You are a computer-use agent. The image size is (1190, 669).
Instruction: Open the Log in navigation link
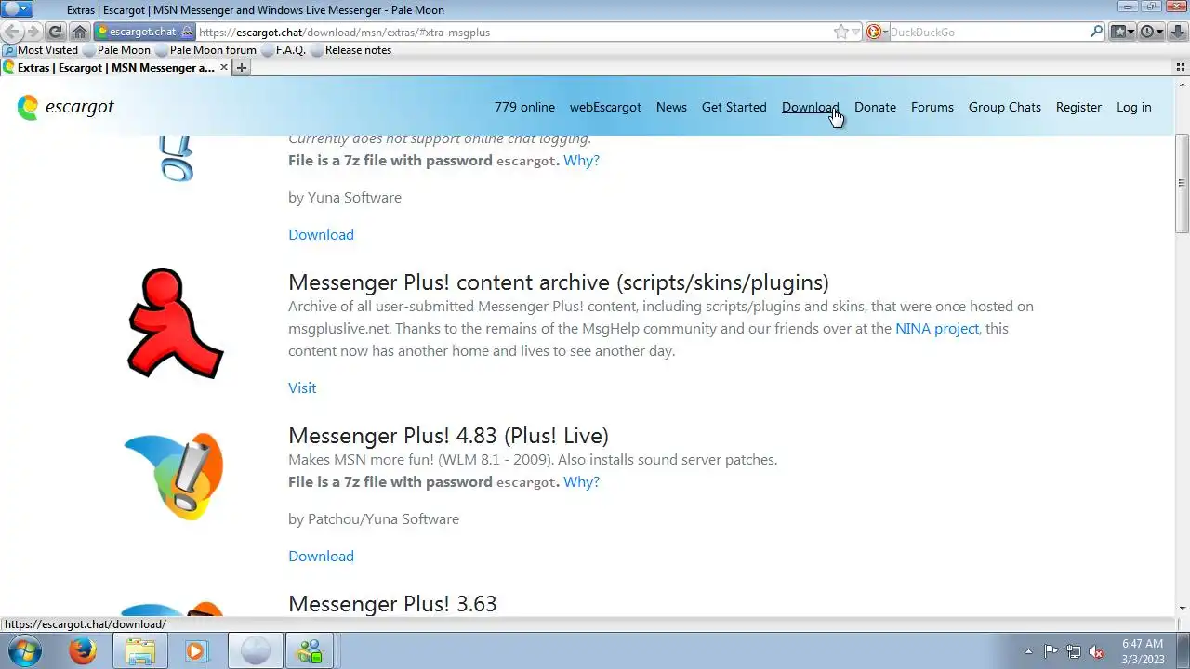pos(1134,107)
